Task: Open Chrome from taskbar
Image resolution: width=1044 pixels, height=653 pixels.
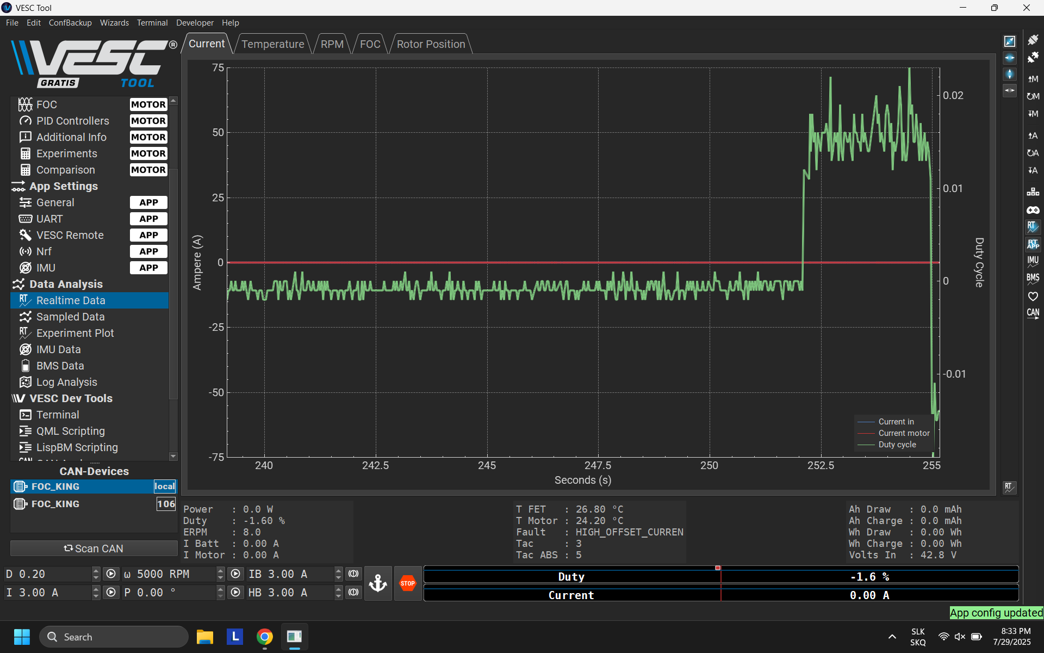Action: tap(265, 637)
